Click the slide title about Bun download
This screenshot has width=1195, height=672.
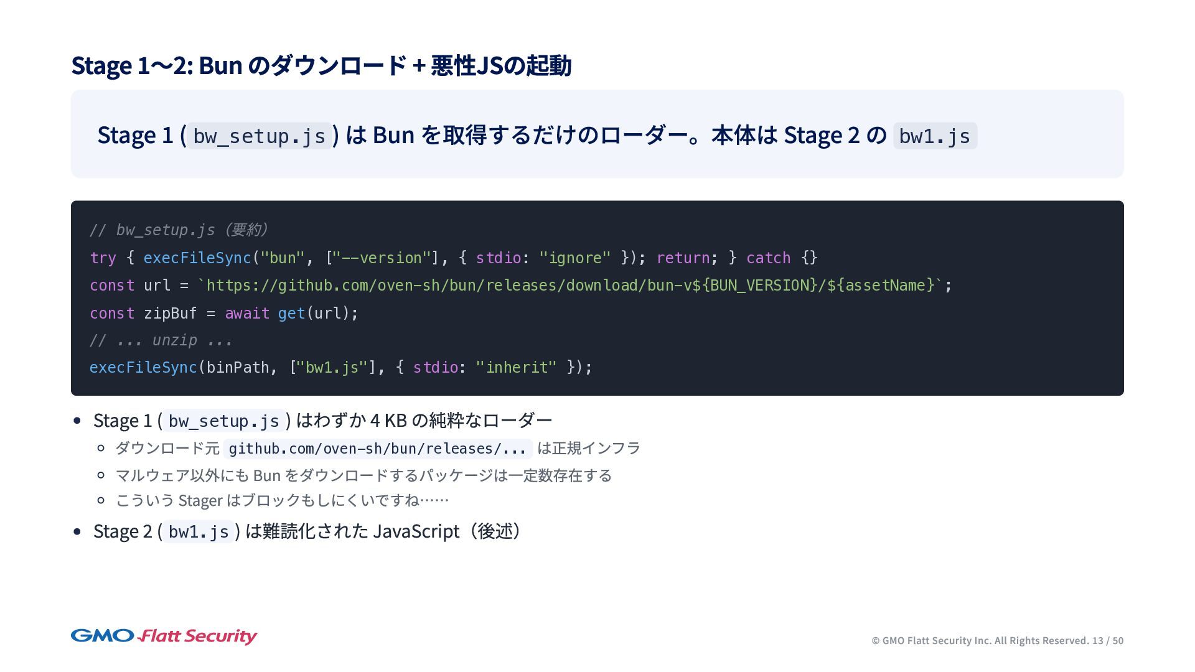click(x=321, y=65)
